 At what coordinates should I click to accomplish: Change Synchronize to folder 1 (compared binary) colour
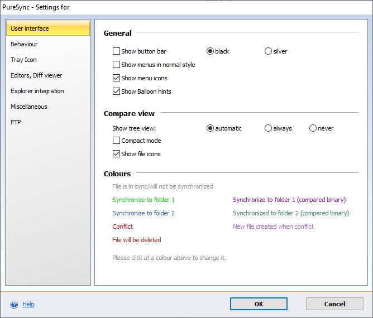(x=289, y=200)
